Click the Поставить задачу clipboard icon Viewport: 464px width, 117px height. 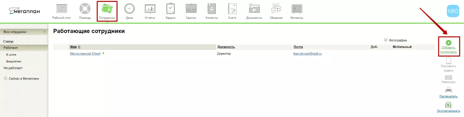448,61
